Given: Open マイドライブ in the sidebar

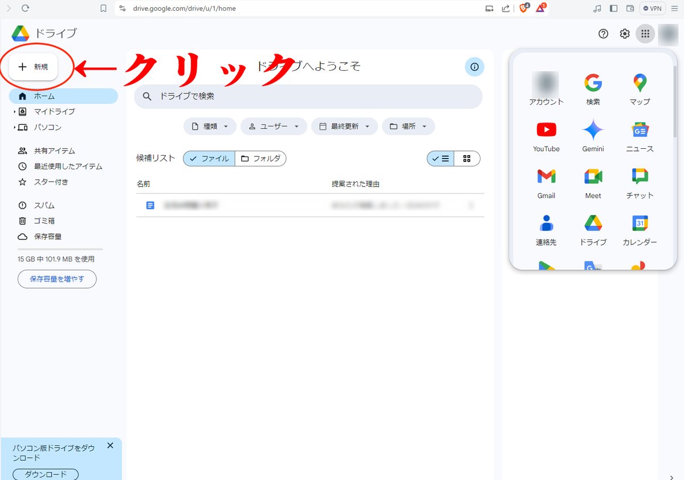Looking at the screenshot, I should pyautogui.click(x=54, y=112).
